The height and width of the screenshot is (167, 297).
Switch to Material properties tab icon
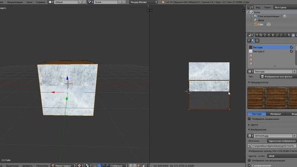coord(289,35)
